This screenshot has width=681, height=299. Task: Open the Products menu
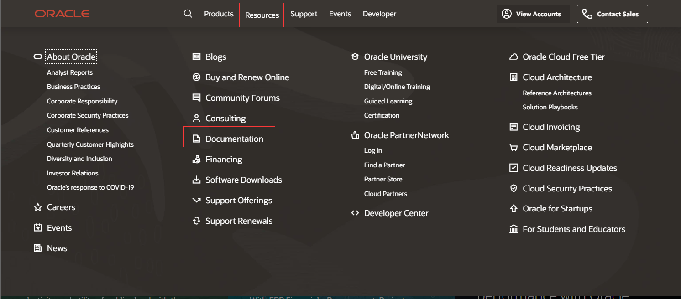click(219, 14)
